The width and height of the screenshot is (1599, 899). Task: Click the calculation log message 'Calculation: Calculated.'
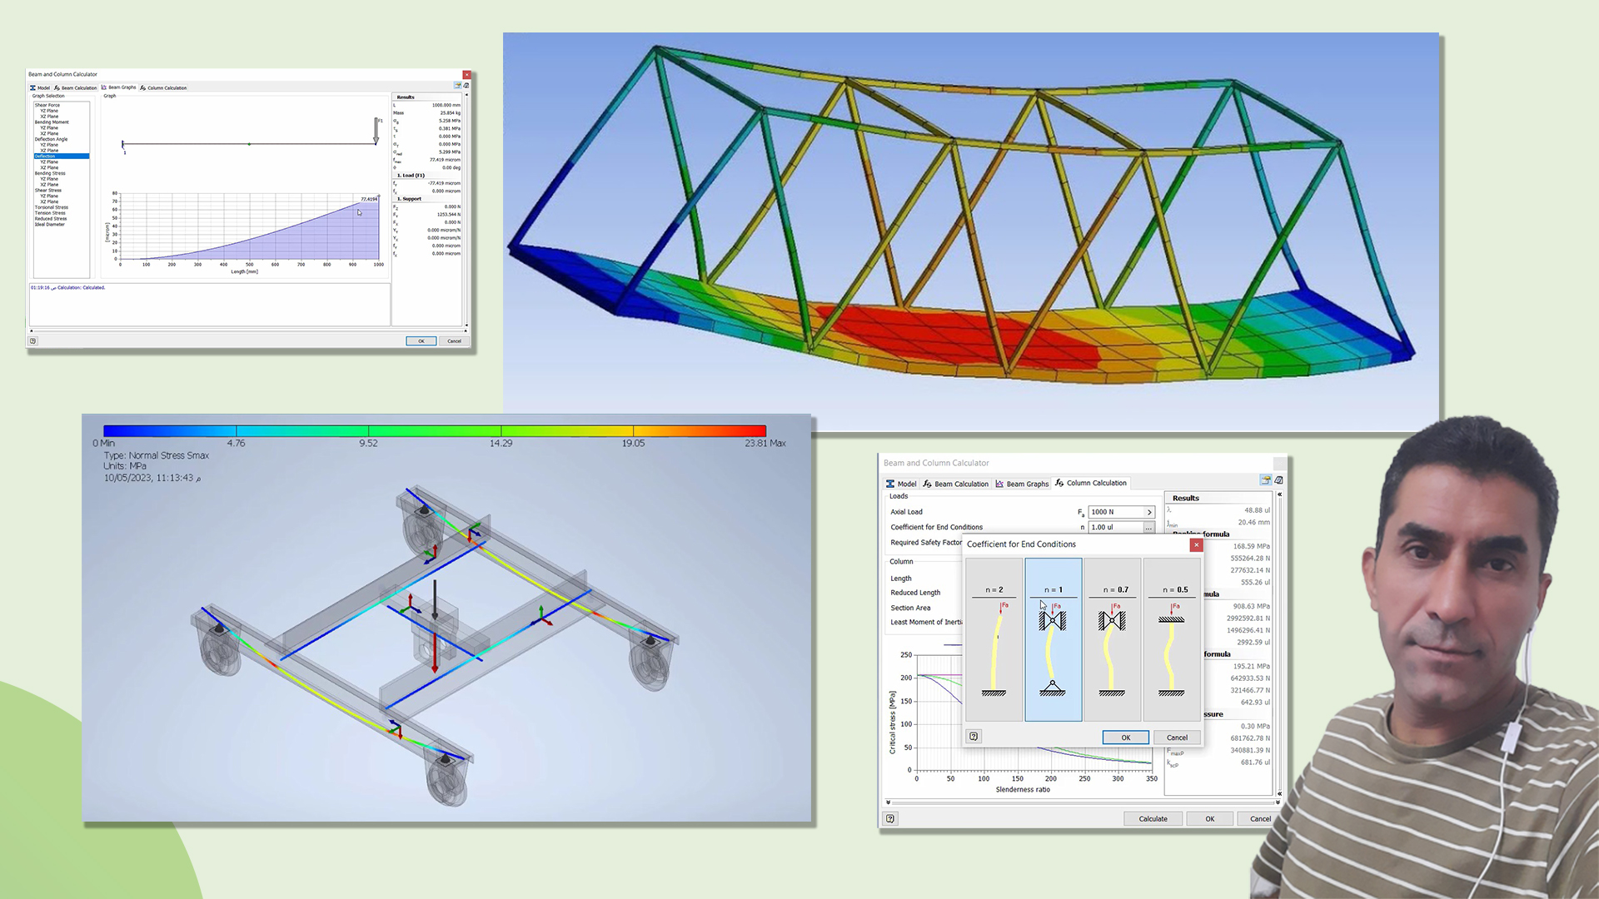tap(81, 288)
